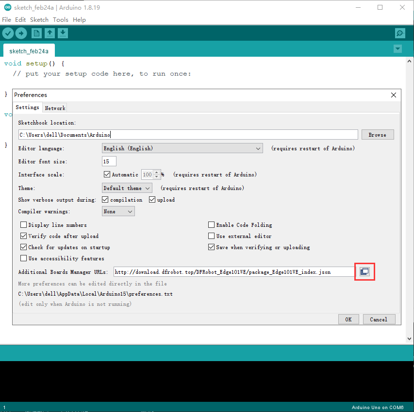Toggle Save when verifying or uploading checkbox
This screenshot has width=414, height=412.
pos(211,247)
